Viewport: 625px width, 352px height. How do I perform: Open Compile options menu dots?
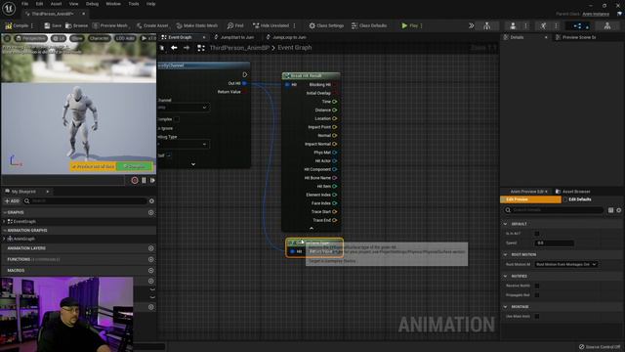click(32, 25)
